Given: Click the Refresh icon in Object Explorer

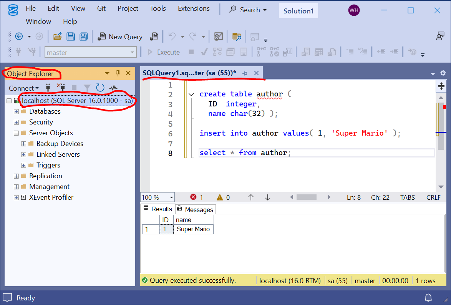Looking at the screenshot, I should (x=100, y=88).
